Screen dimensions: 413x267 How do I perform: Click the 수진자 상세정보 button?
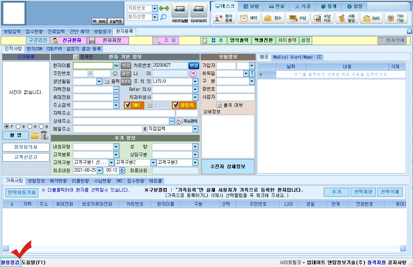[x=228, y=166]
